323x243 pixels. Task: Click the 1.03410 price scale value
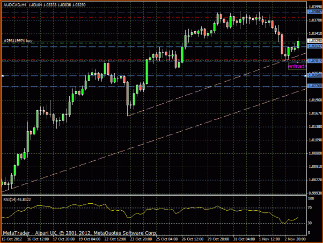click(x=315, y=33)
